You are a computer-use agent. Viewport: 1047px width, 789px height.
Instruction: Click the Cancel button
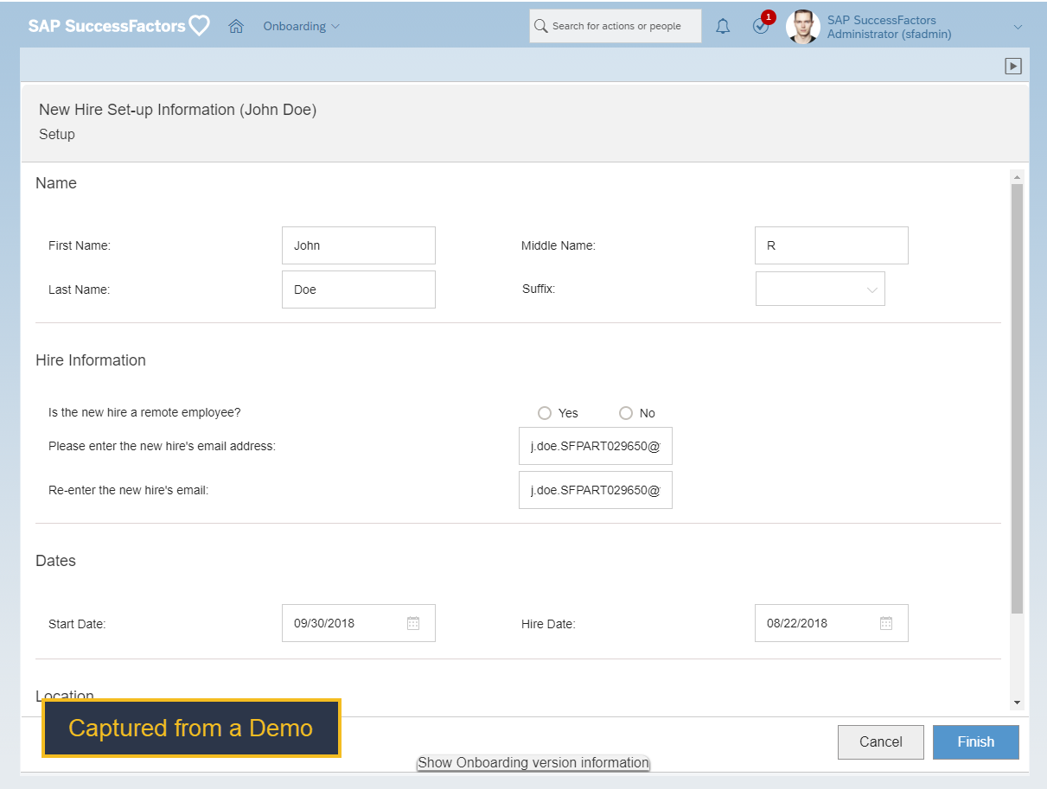(x=881, y=741)
